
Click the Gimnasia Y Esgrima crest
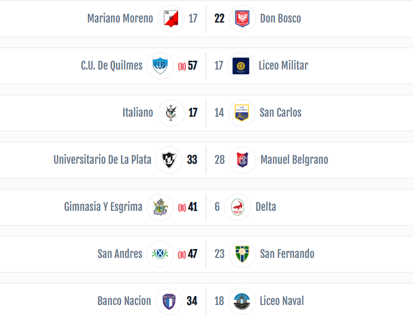(x=160, y=207)
